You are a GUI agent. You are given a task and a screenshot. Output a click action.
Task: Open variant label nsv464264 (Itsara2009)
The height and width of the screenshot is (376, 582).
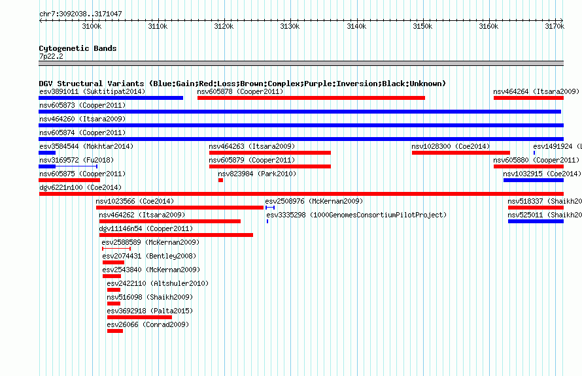tap(536, 91)
